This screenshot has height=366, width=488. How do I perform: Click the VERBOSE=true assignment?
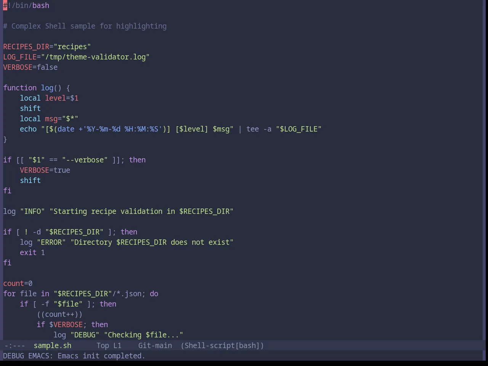tap(45, 170)
